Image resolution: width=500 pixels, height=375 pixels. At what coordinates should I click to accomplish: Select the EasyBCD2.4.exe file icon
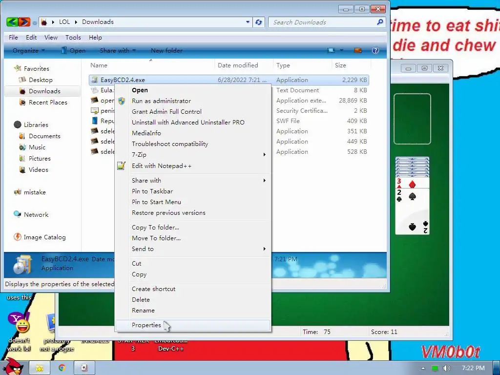pyautogui.click(x=94, y=80)
